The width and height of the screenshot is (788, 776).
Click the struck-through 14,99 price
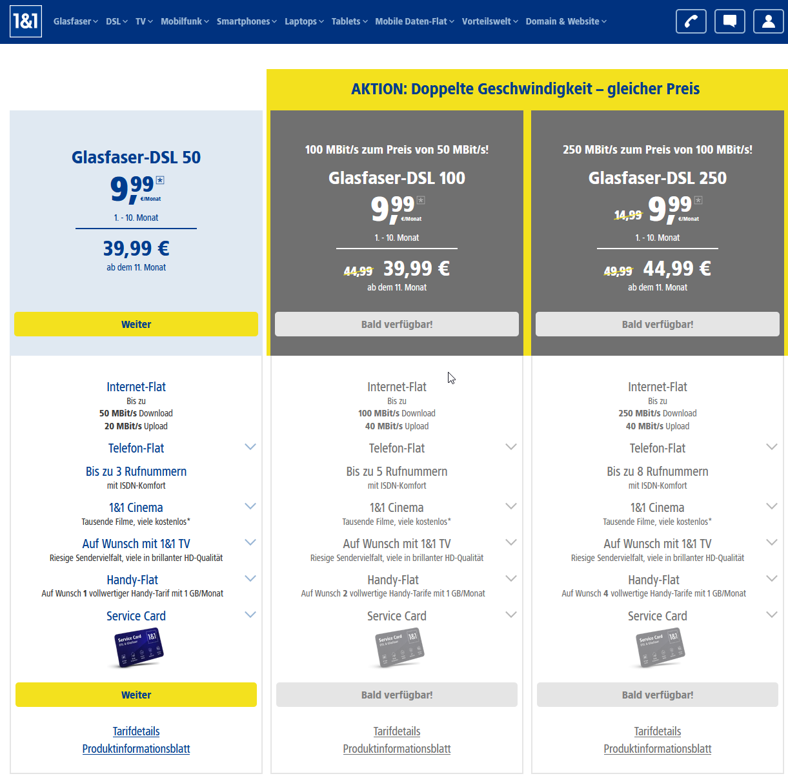628,215
